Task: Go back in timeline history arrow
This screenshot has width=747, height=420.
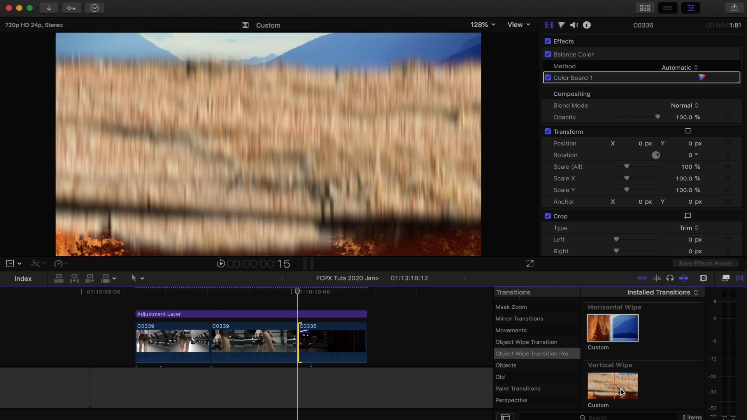Action: (x=282, y=278)
